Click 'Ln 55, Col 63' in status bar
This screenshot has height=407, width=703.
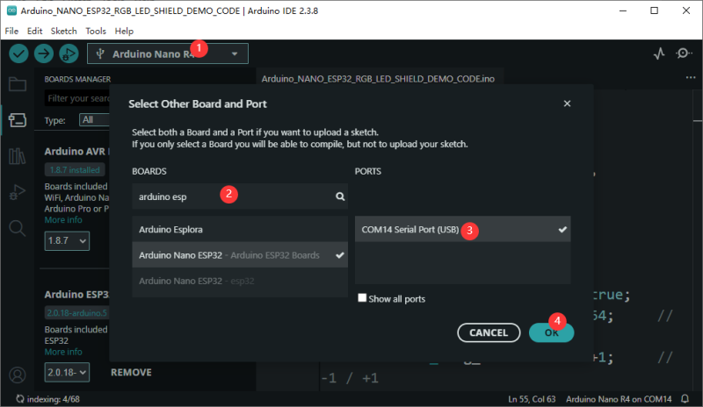532,399
